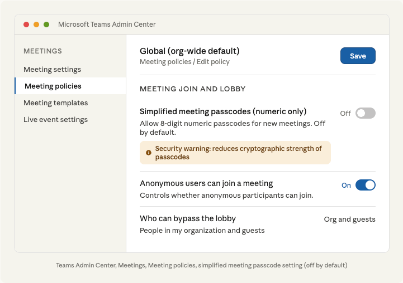Screen dimensions: 403x283
Task: Click the red close window button
Action: 26,25
